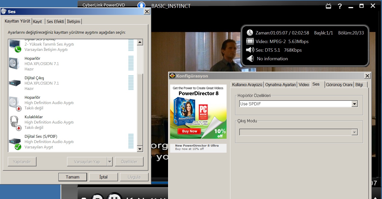
Task: Click the Yapılandır button
Action: click(x=22, y=162)
